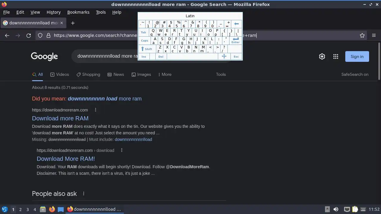This screenshot has width=381, height=214.
Task: Launch the file manager from the taskbar
Action: point(43,209)
